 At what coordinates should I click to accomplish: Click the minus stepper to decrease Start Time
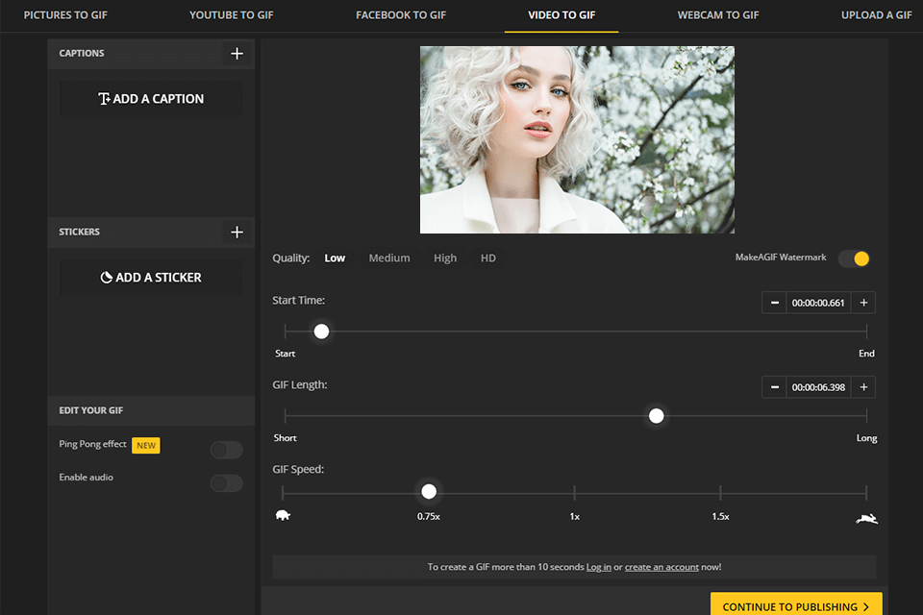click(x=774, y=302)
